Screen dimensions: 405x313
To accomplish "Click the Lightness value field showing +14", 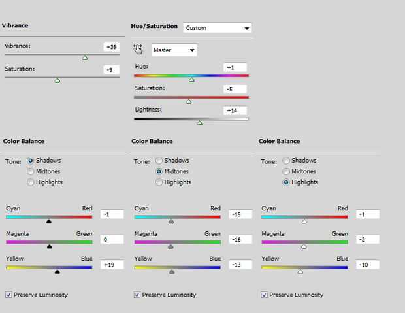I will 235,110.
